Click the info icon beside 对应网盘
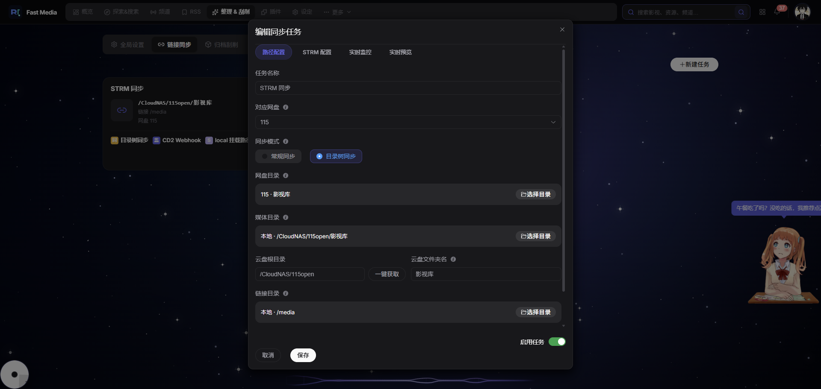The width and height of the screenshot is (821, 389). click(x=286, y=107)
